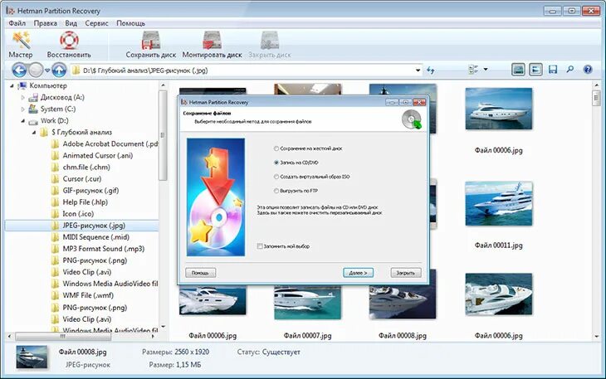Click the file grid vertical scrollbar thumb
The width and height of the screenshot is (606, 379).
pyautogui.click(x=596, y=98)
